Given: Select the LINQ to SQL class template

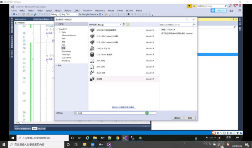Looking at the screenshot, I should [x=124, y=49].
